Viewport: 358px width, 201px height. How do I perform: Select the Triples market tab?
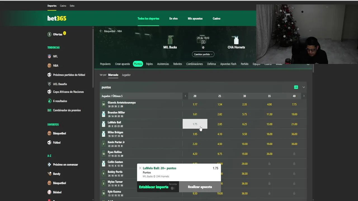click(149, 64)
